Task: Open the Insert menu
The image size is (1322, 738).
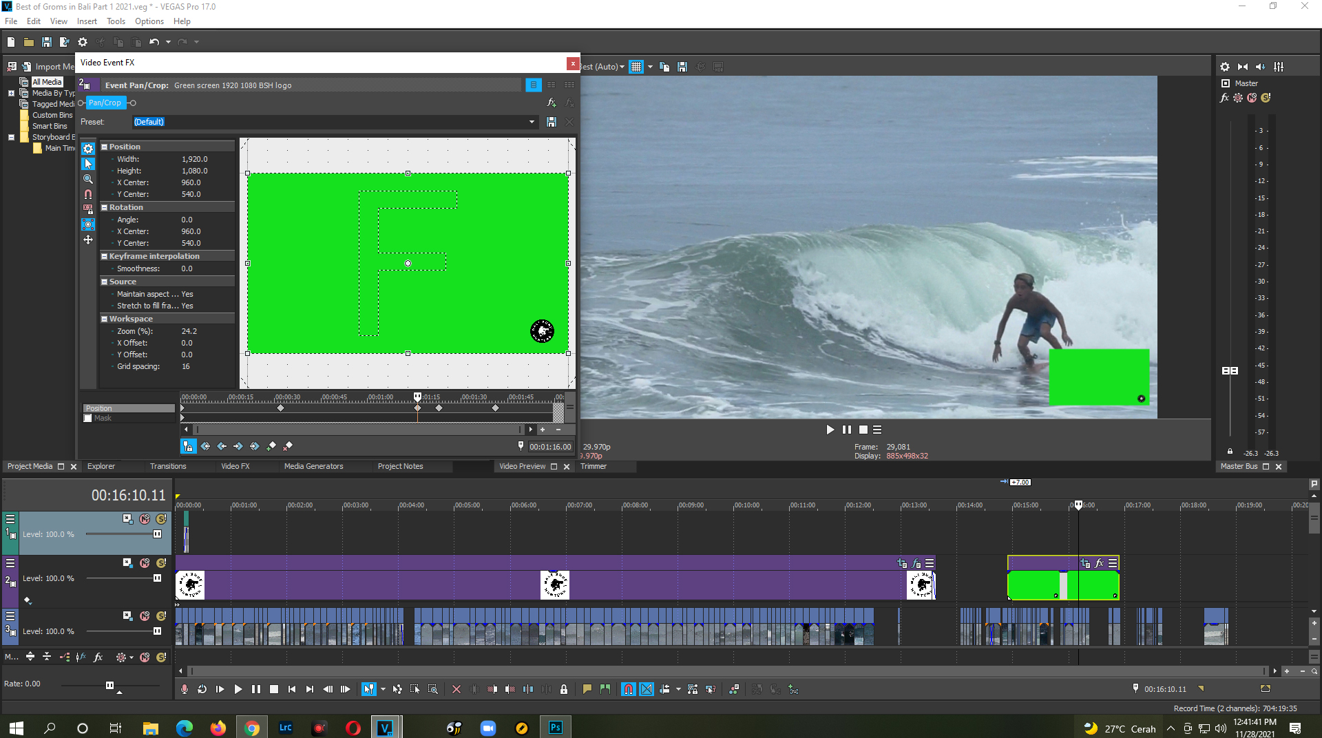Action: 87,21
